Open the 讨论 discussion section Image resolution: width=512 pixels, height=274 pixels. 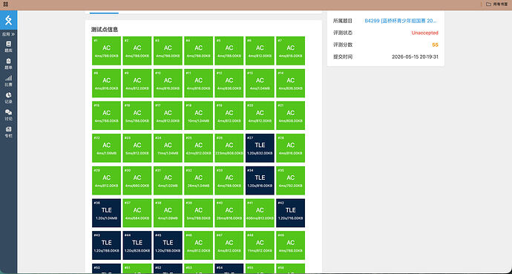coord(8,115)
